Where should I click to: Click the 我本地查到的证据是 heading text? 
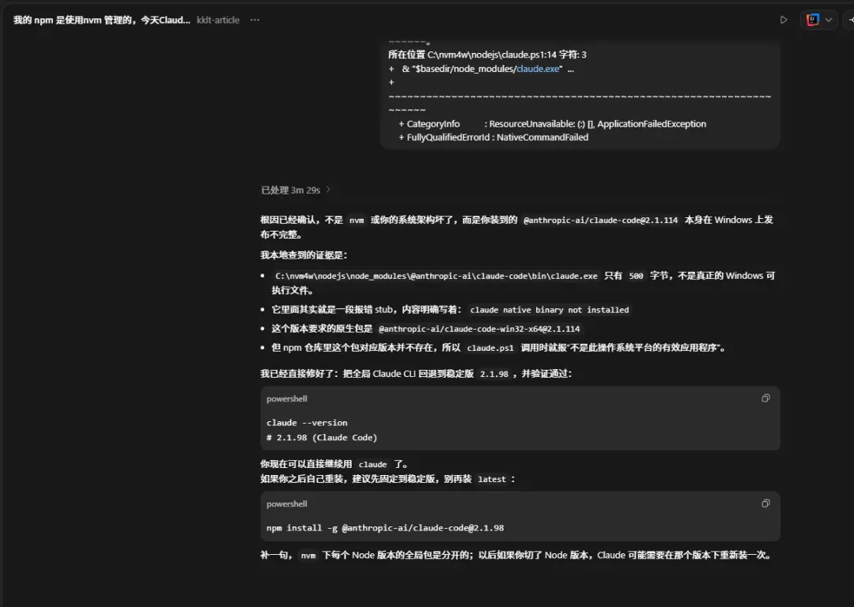pos(304,254)
